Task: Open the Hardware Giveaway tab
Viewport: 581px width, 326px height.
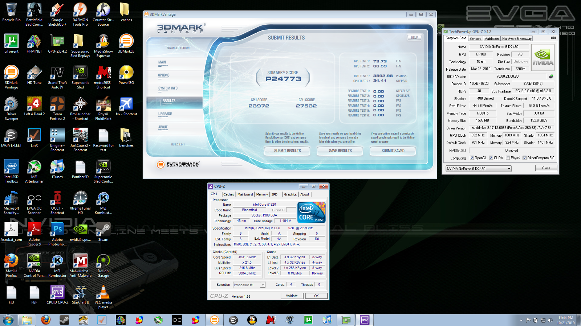Action: pyautogui.click(x=517, y=38)
